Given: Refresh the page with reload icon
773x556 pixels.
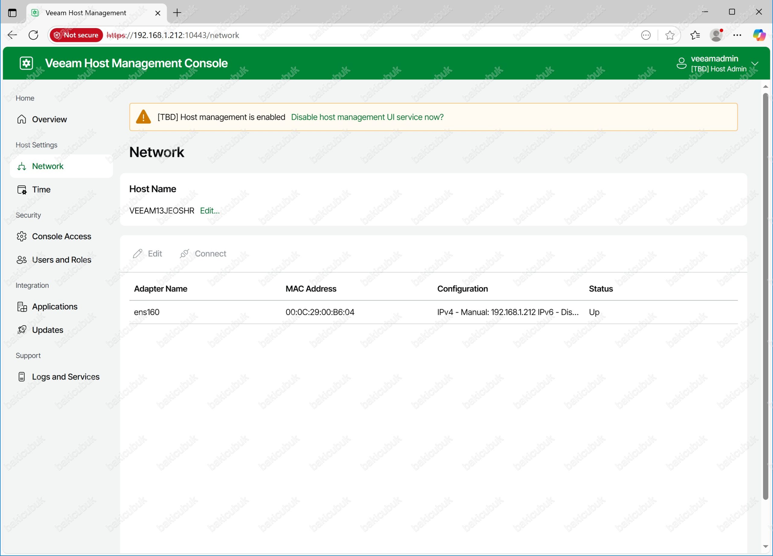Looking at the screenshot, I should tap(34, 35).
